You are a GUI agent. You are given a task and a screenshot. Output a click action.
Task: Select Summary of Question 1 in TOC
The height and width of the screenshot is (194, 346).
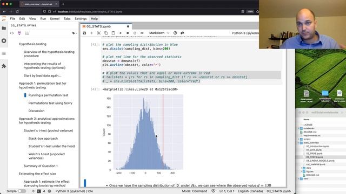[x=41, y=166]
